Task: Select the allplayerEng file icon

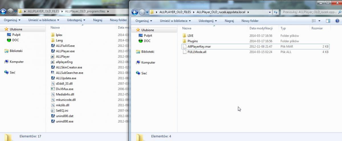Action: tap(53, 62)
